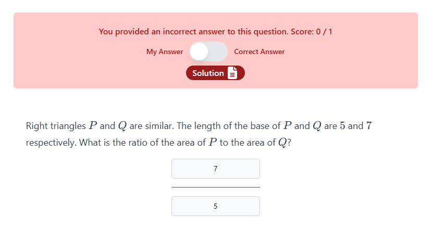Click the math number 7 in the question text
This screenshot has height=230, width=444.
(368, 126)
